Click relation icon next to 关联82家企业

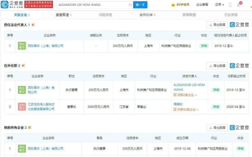pyautogui.click(x=175, y=109)
